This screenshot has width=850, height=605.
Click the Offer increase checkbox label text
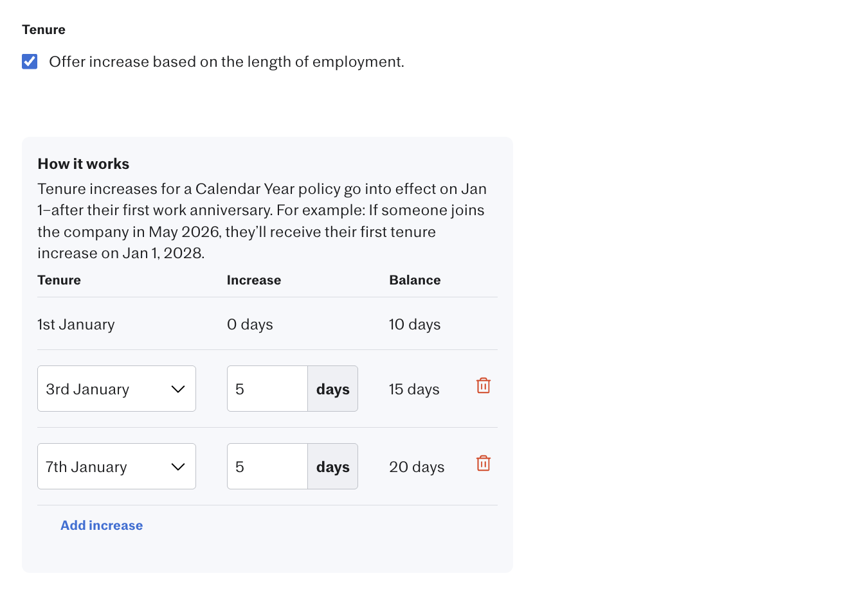pos(226,62)
